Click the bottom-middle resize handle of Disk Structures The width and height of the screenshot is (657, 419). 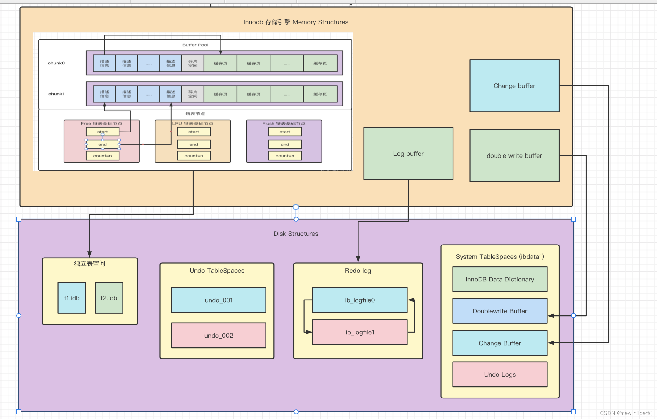pos(296,411)
